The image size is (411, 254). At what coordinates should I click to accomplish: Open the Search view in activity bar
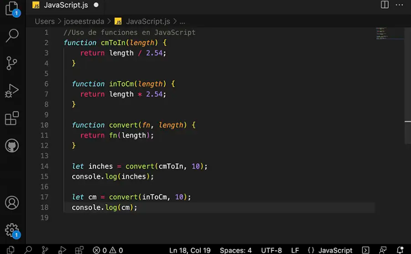12,36
